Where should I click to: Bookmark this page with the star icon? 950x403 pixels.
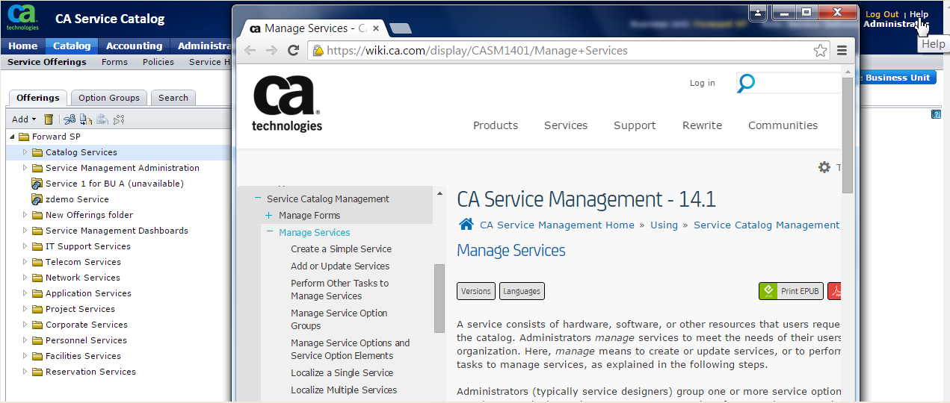820,51
